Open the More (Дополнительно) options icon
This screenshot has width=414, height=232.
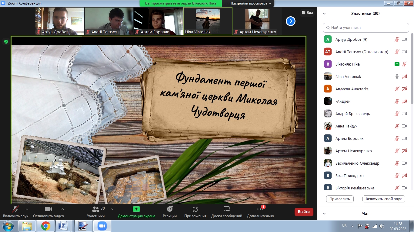(x=260, y=209)
